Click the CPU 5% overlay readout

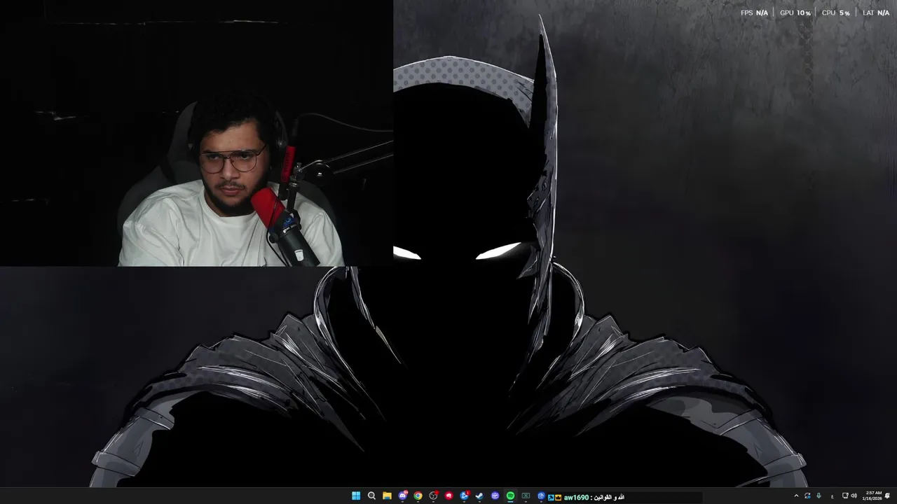coord(836,13)
